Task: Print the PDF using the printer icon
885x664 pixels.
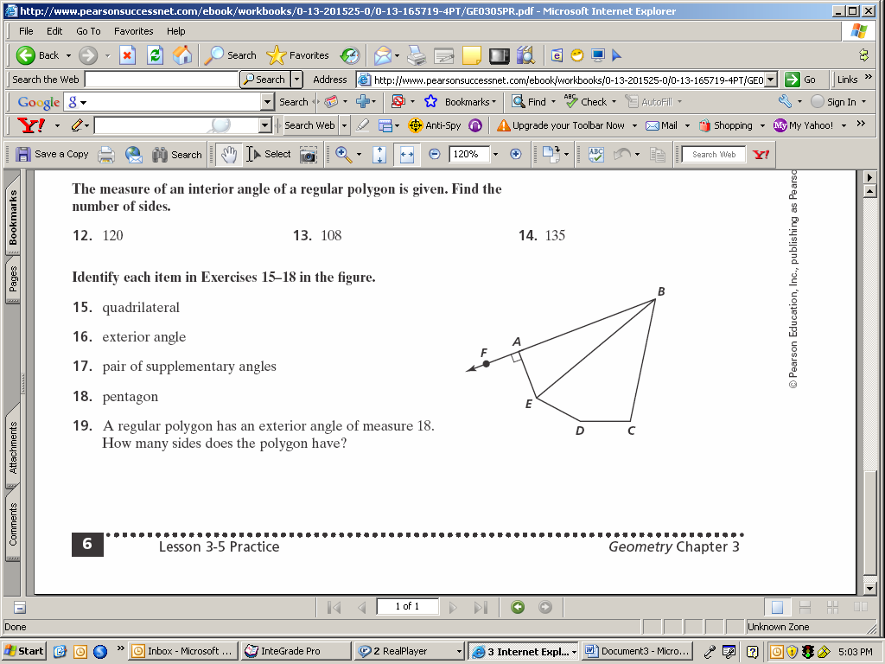Action: [106, 155]
